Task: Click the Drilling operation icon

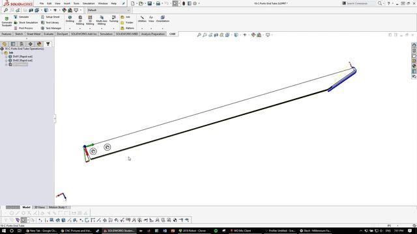Action: (70, 19)
